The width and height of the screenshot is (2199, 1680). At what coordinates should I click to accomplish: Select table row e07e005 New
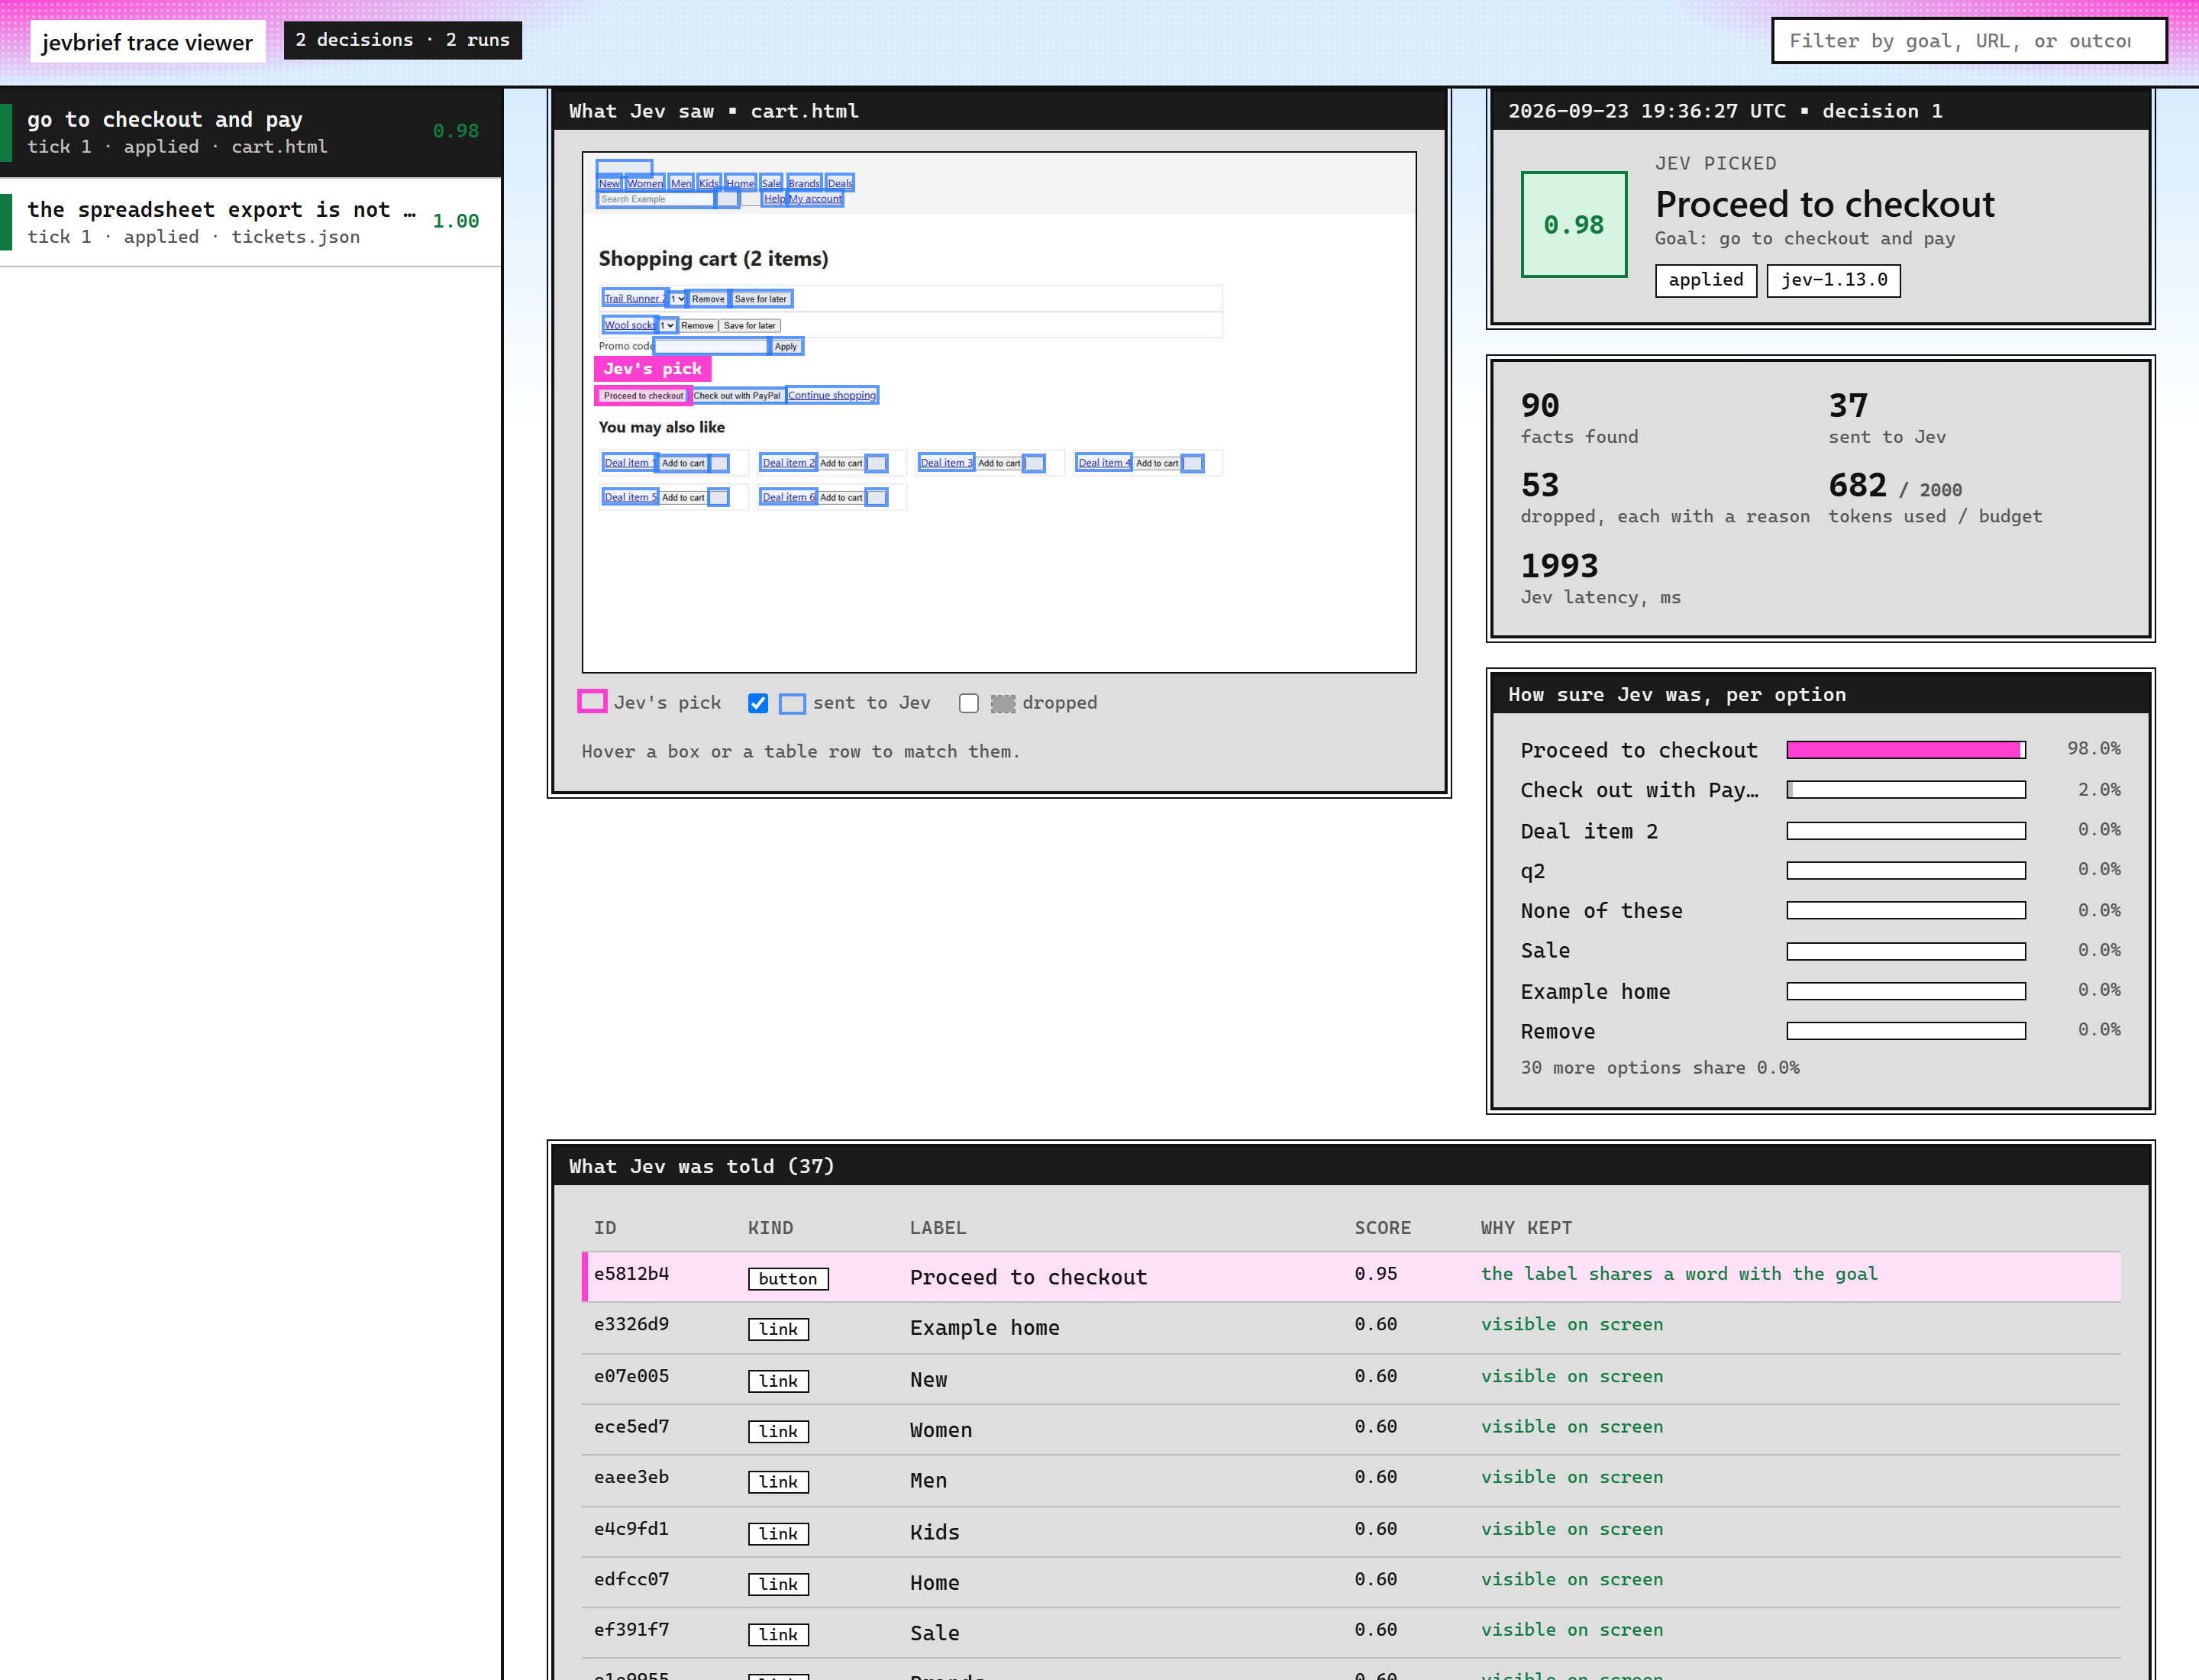coord(1352,1380)
